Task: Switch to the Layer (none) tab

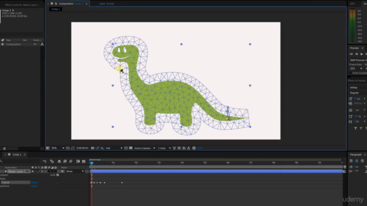Action: click(106, 3)
